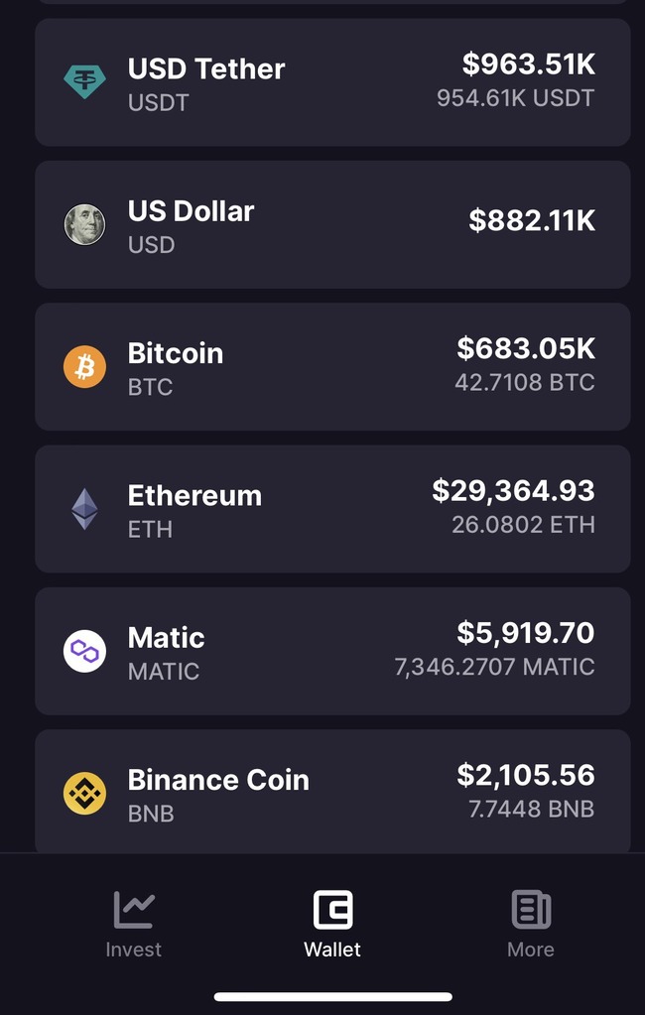Tap the USD Tether coin icon
Viewport: 645px width, 1015px height.
tap(84, 82)
